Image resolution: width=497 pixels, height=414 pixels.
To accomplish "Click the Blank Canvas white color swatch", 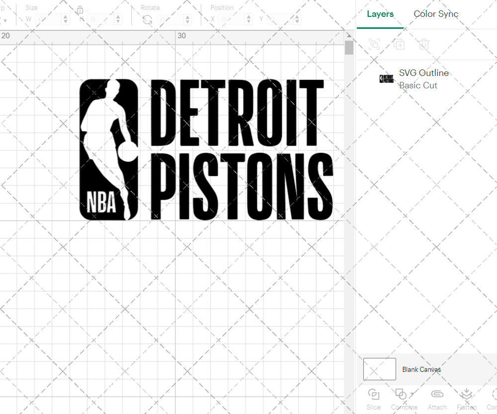I will [x=379, y=369].
